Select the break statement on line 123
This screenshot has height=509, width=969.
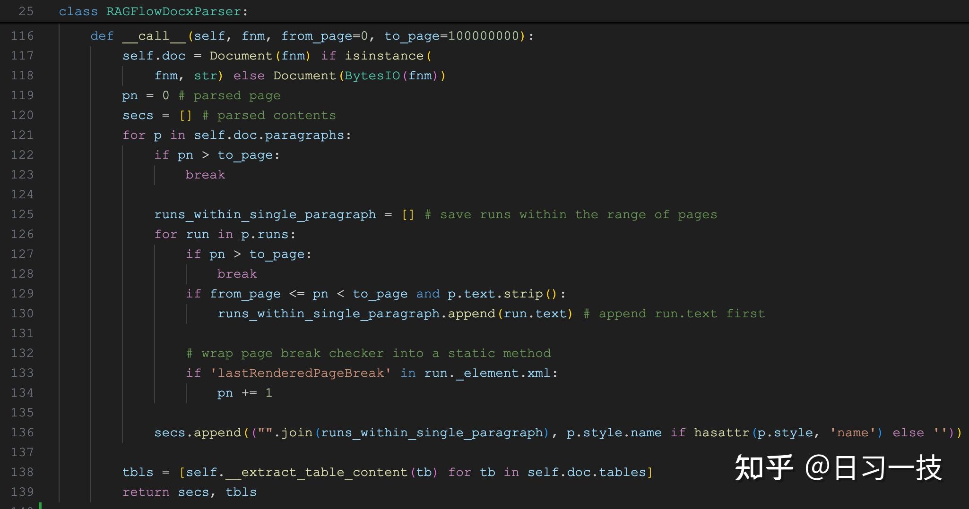pos(205,174)
